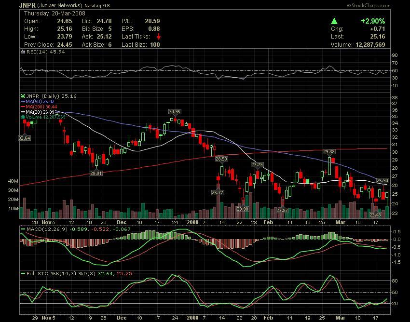The image size is (410, 322).
Task: Click the High value in quote header
Action: click(x=65, y=29)
